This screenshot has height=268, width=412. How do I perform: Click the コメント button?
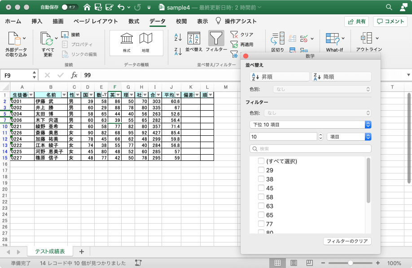pyautogui.click(x=390, y=22)
